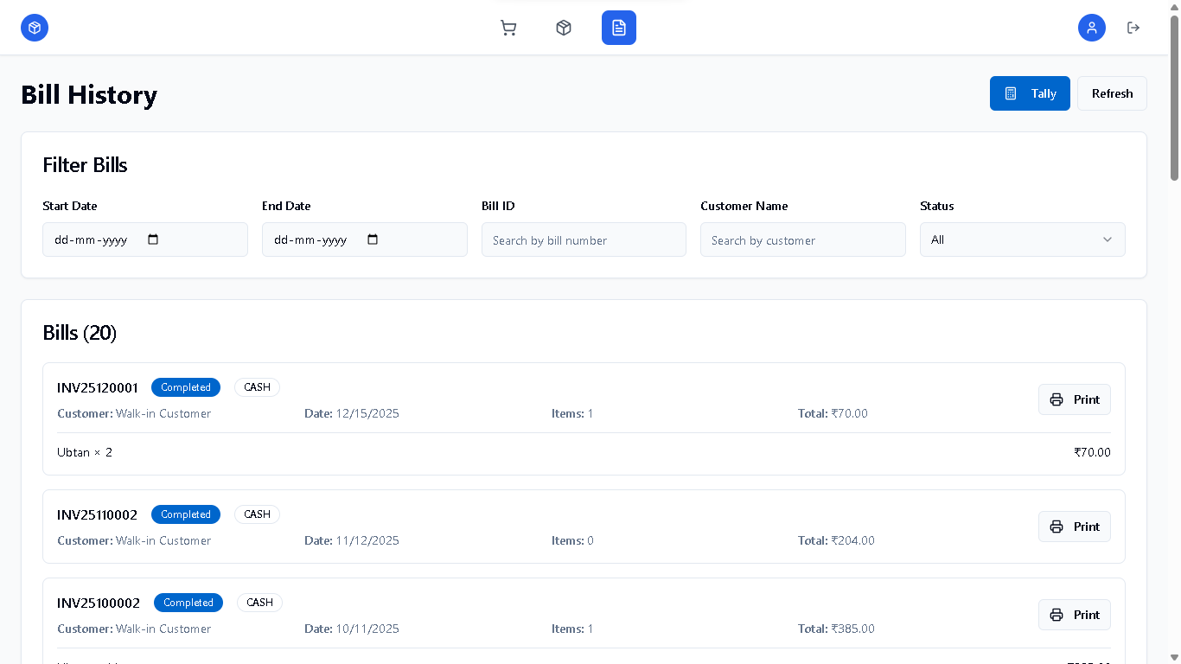Open the user profile icon

1091,28
